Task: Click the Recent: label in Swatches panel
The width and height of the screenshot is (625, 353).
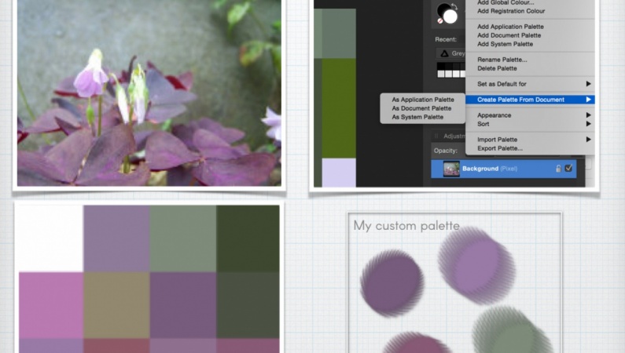Action: tap(446, 39)
